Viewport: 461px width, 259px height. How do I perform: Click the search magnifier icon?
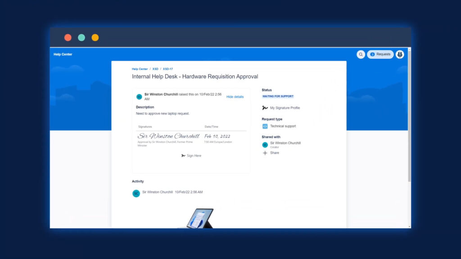tap(361, 54)
